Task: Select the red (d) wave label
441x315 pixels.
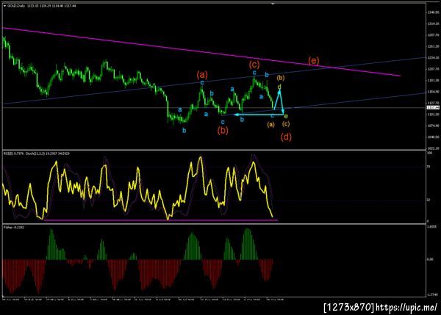Action: click(286, 137)
